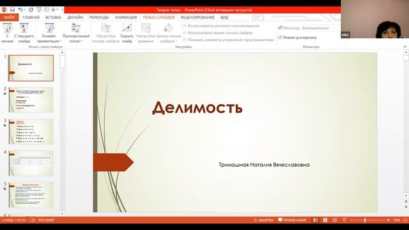Save presentation via quick access icon
Image resolution: width=409 pixels, height=230 pixels.
pyautogui.click(x=12, y=10)
